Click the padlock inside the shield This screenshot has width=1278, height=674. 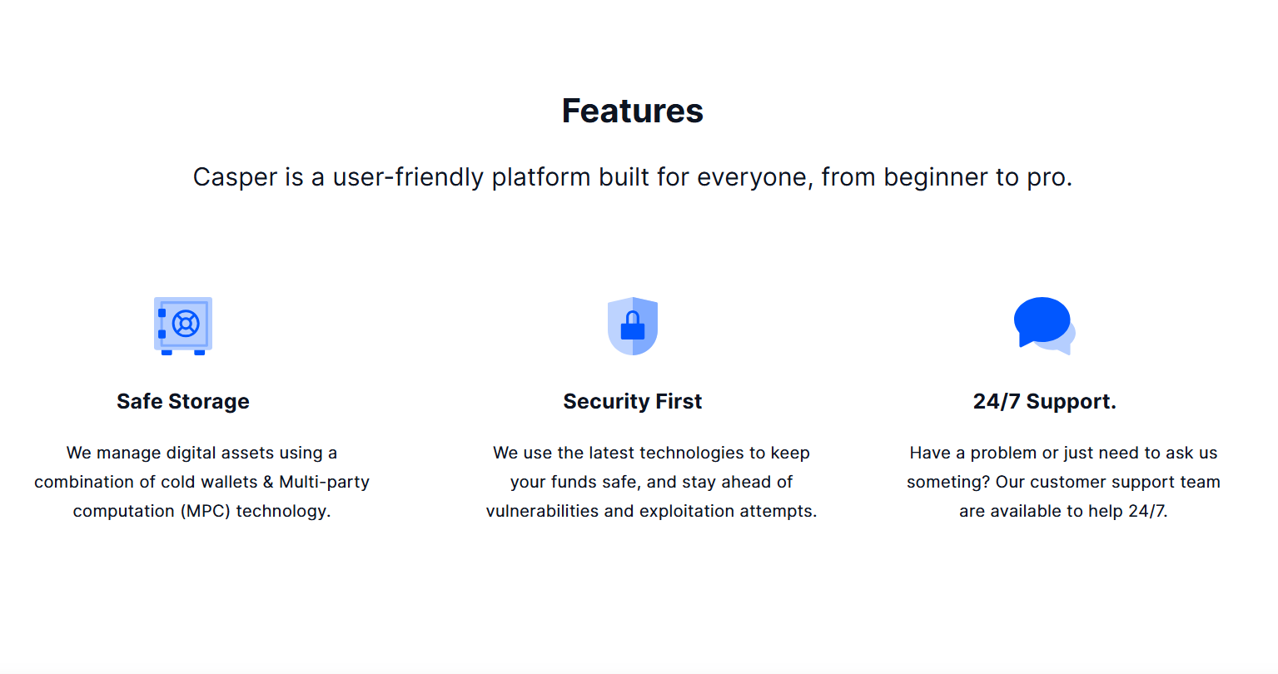(633, 325)
